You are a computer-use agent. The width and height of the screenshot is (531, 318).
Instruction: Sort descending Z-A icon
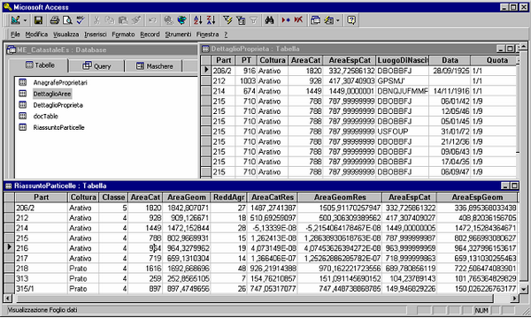pos(211,20)
